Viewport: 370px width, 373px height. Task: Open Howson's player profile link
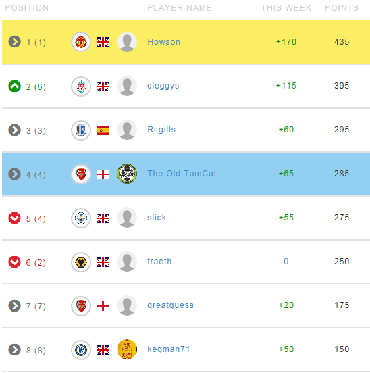click(x=163, y=42)
